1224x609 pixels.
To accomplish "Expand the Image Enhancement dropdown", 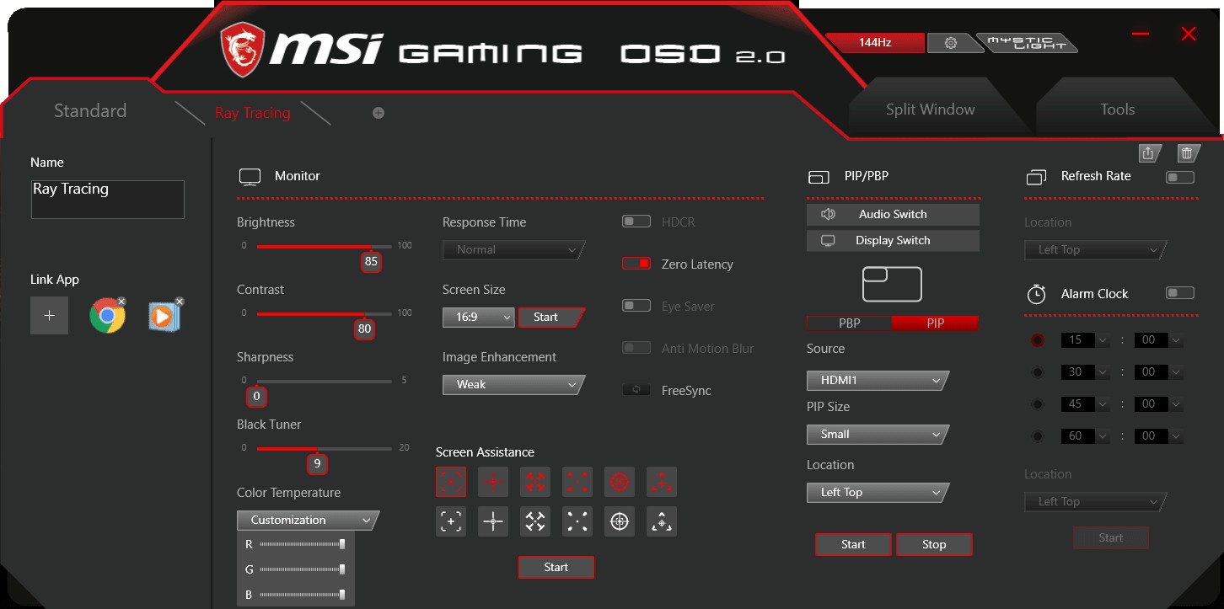I will 513,385.
